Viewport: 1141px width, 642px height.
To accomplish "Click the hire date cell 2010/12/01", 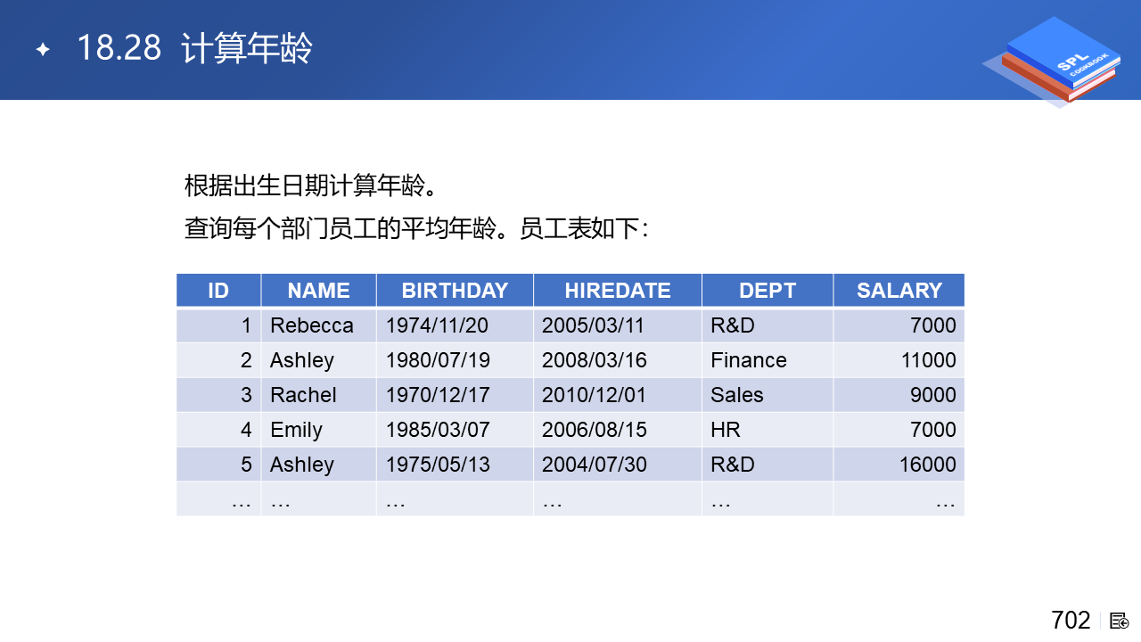I will coord(595,395).
